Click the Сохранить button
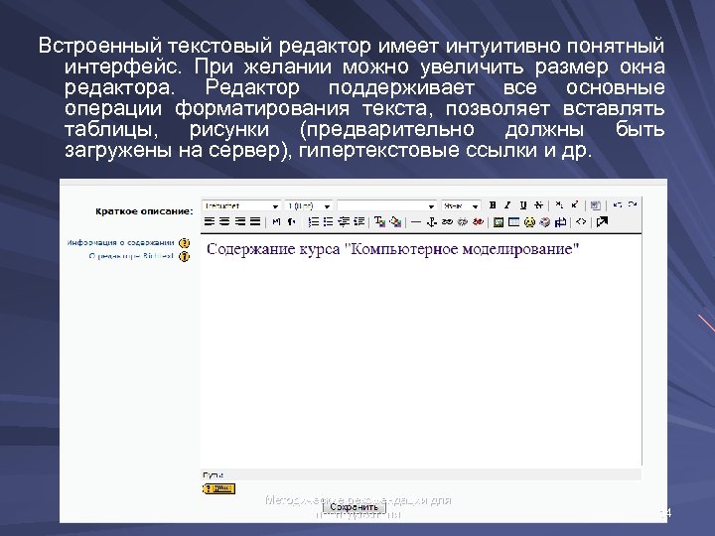715x536 pixels. (x=355, y=507)
